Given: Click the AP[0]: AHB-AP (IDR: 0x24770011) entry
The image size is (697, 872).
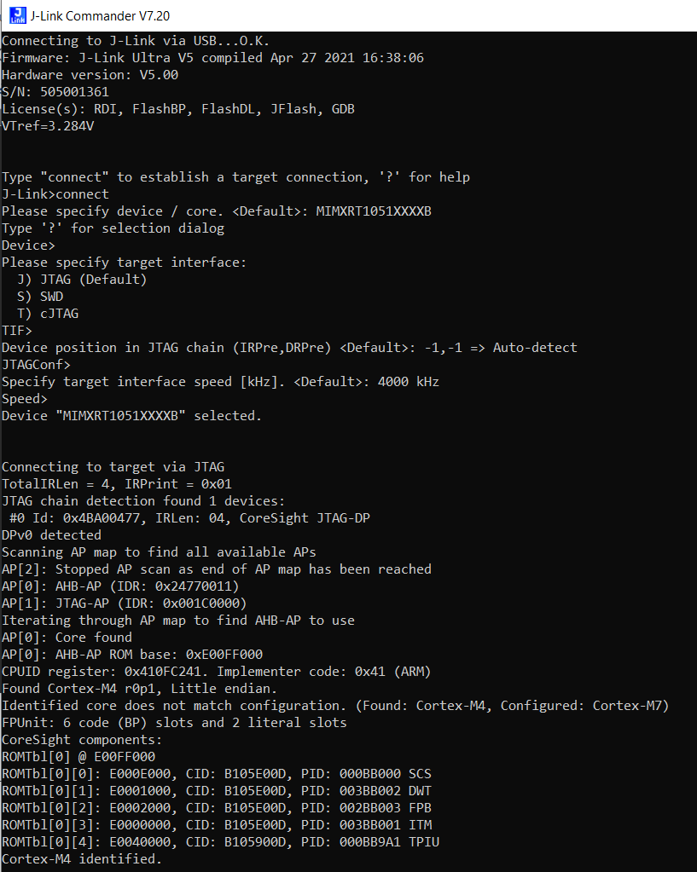Looking at the screenshot, I should click(x=119, y=586).
